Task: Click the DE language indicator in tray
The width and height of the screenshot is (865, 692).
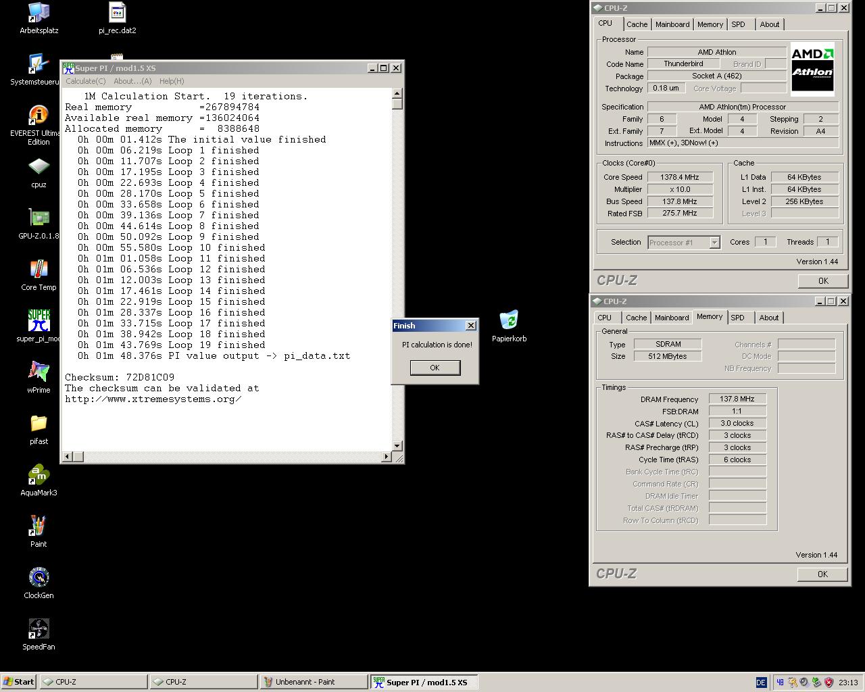Action: point(761,683)
